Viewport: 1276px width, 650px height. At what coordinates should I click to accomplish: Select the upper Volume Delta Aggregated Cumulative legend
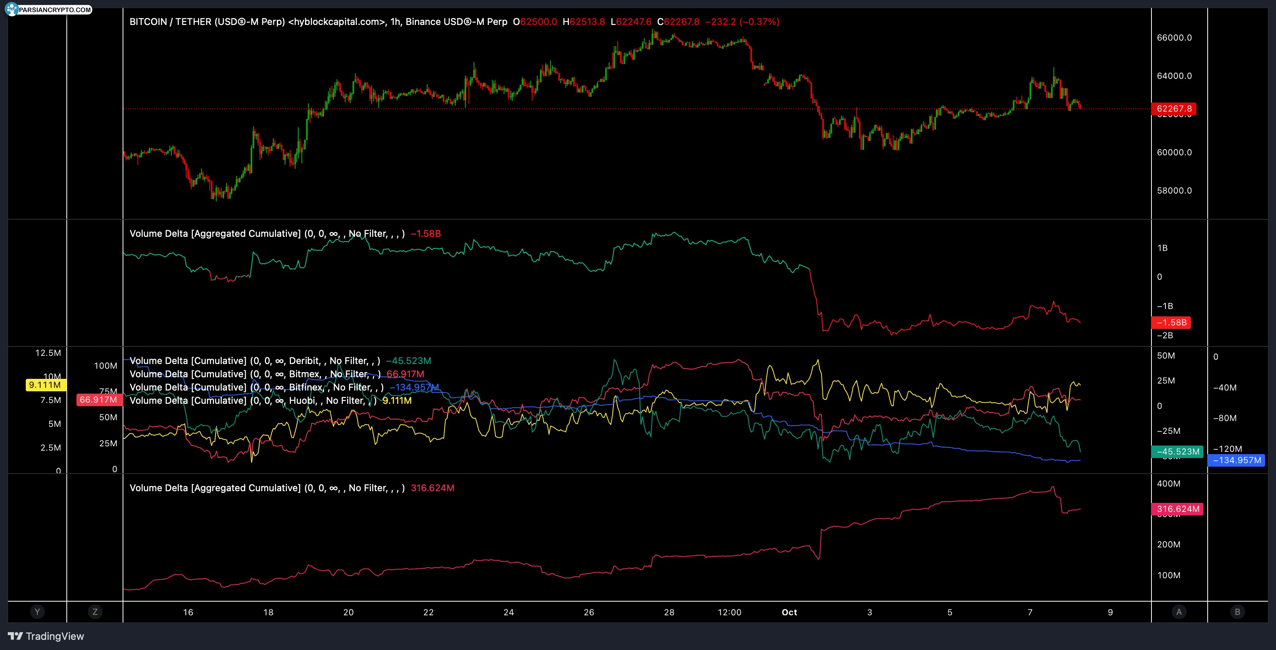[x=267, y=234]
